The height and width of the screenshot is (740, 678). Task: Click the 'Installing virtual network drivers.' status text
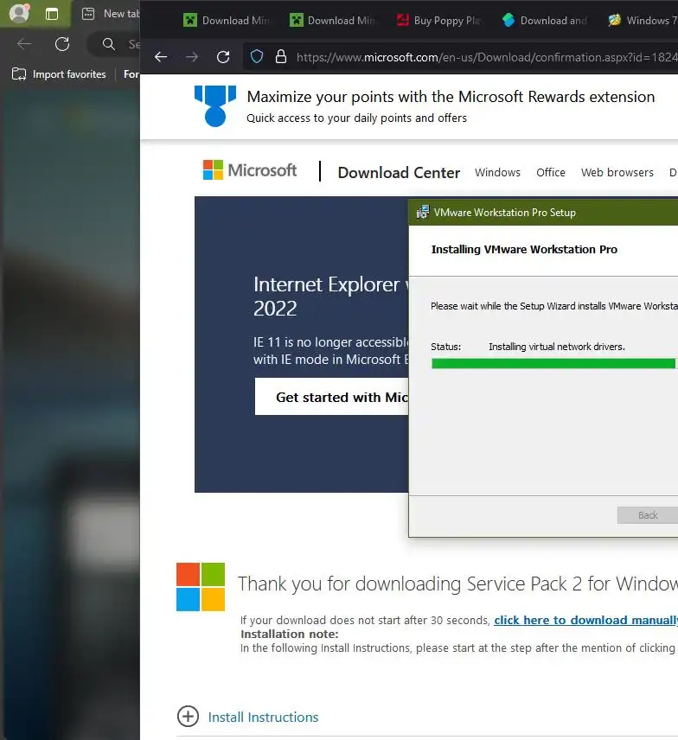pyautogui.click(x=557, y=347)
